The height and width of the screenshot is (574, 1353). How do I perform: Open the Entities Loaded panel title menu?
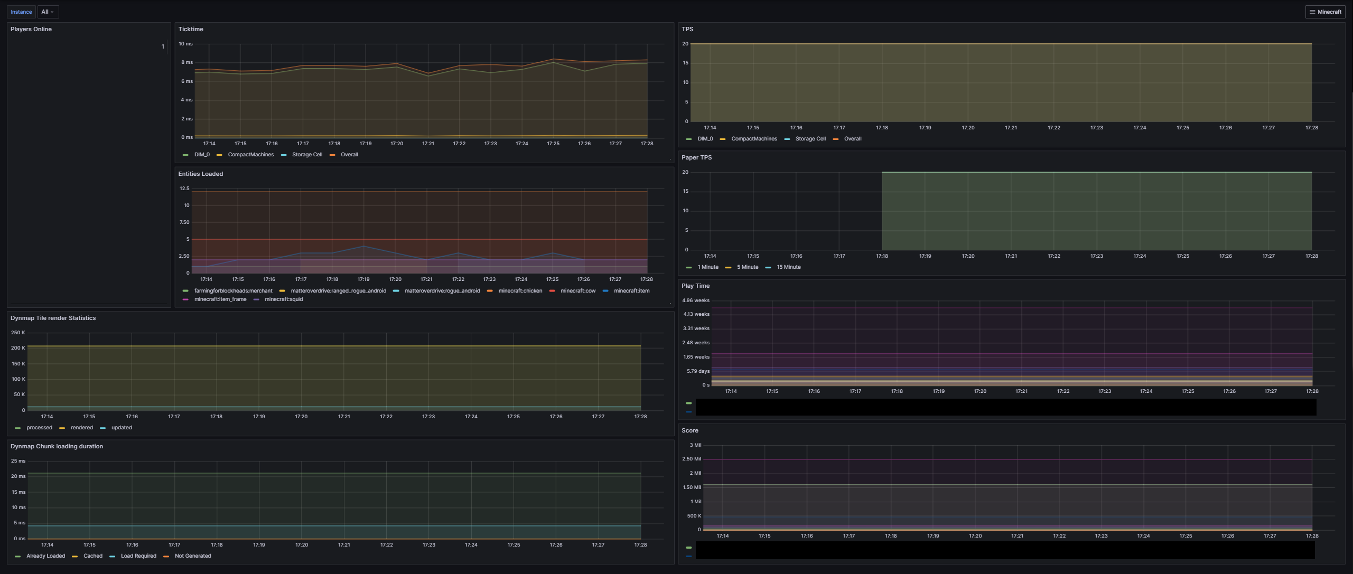click(201, 174)
